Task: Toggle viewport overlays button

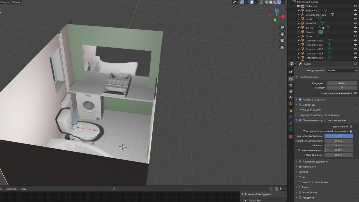Action: point(252,2)
